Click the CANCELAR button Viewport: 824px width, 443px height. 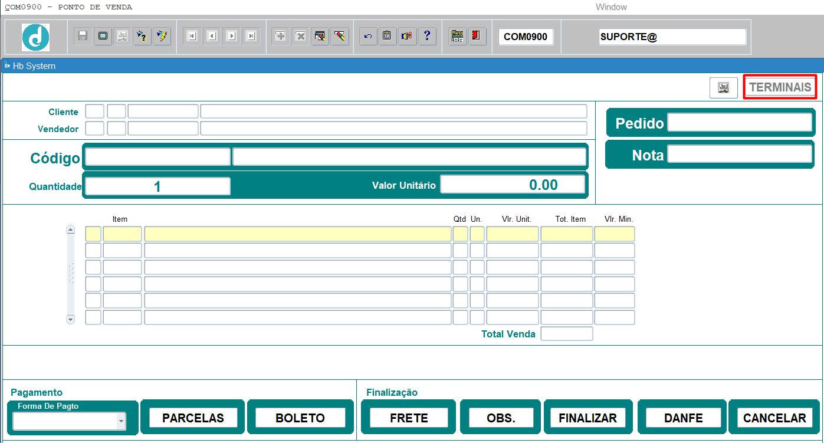tap(774, 418)
